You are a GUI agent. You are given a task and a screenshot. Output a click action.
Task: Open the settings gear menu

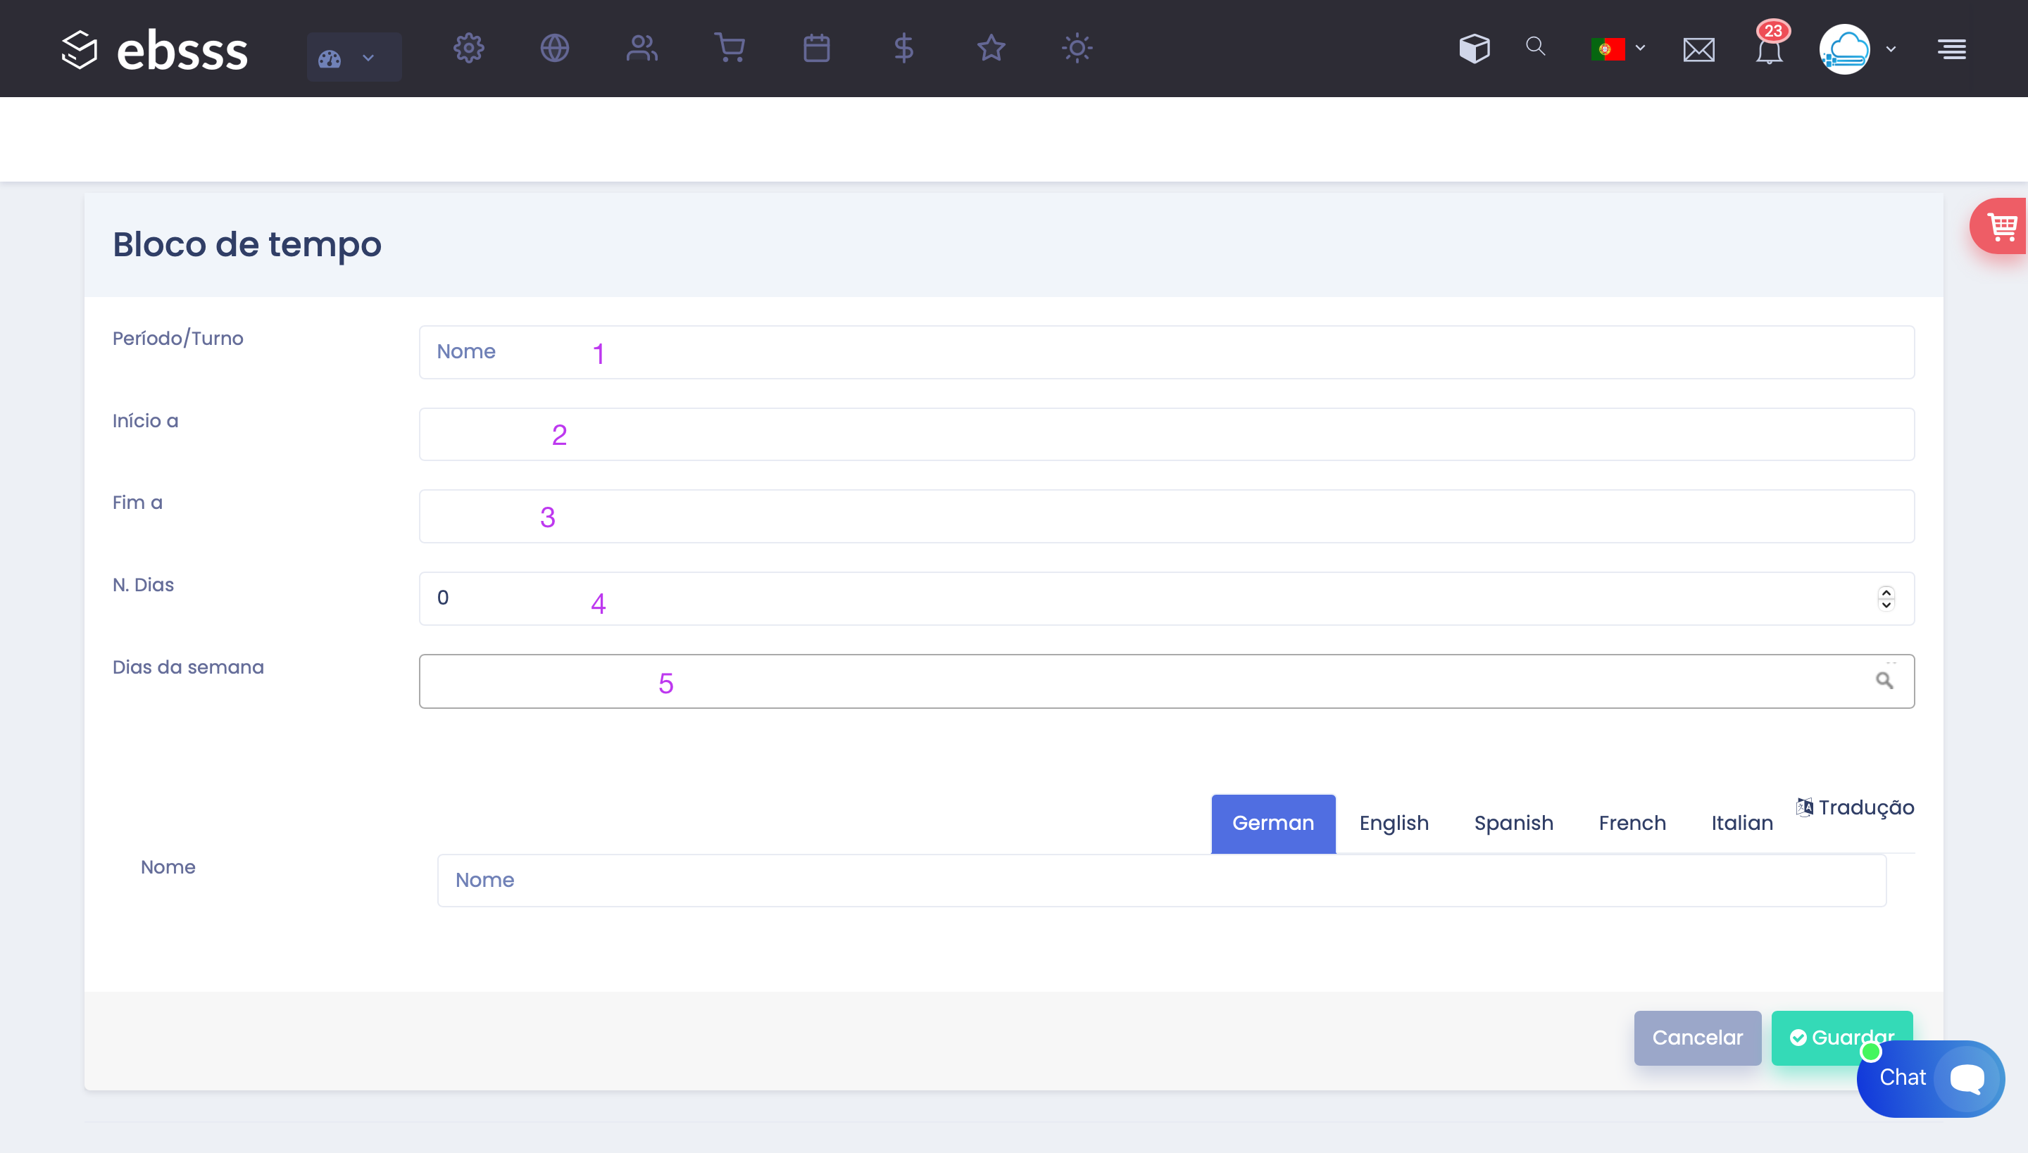(x=468, y=49)
